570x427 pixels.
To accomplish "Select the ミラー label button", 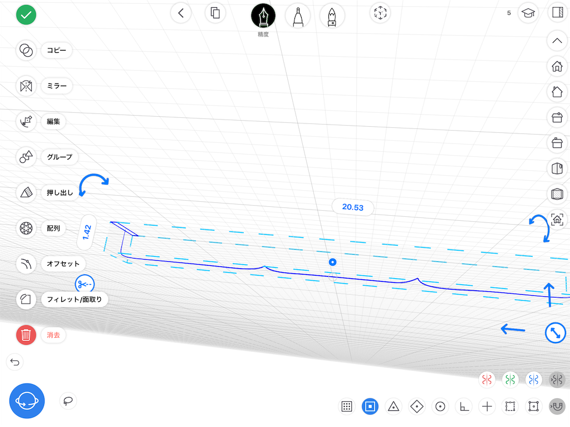I will (57, 86).
